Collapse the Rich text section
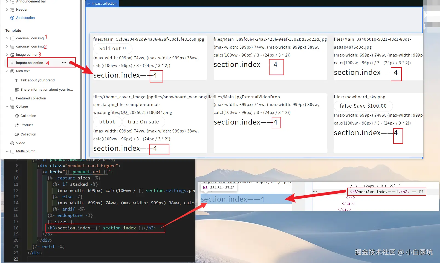The height and width of the screenshot is (263, 440). (x=7, y=71)
